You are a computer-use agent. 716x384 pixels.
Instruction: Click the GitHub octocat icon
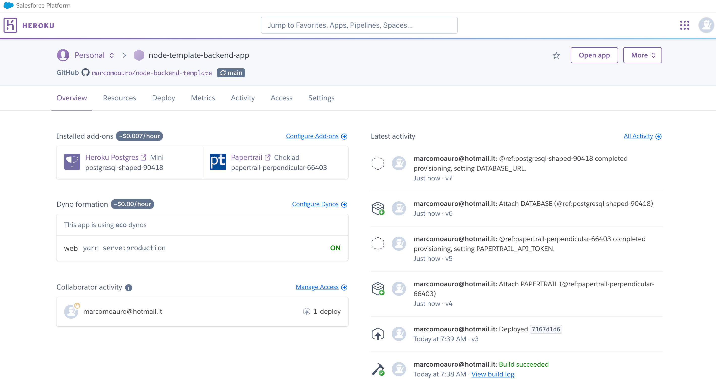point(85,73)
